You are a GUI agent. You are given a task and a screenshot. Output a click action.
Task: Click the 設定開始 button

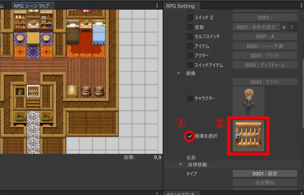[265, 183]
